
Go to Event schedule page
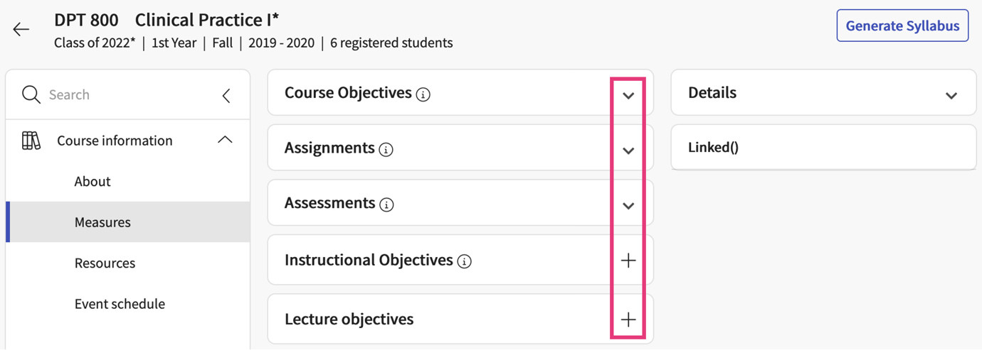[x=120, y=304]
